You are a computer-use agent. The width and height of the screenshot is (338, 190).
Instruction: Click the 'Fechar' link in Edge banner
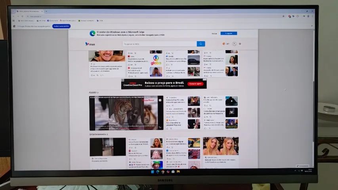pos(214,34)
